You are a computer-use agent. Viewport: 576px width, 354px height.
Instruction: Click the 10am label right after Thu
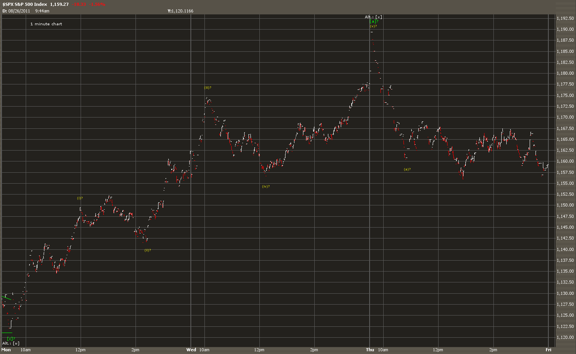pos(383,350)
